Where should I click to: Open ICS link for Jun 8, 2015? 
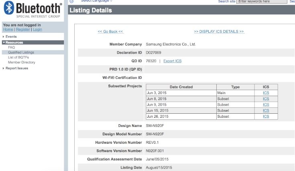[266, 99]
